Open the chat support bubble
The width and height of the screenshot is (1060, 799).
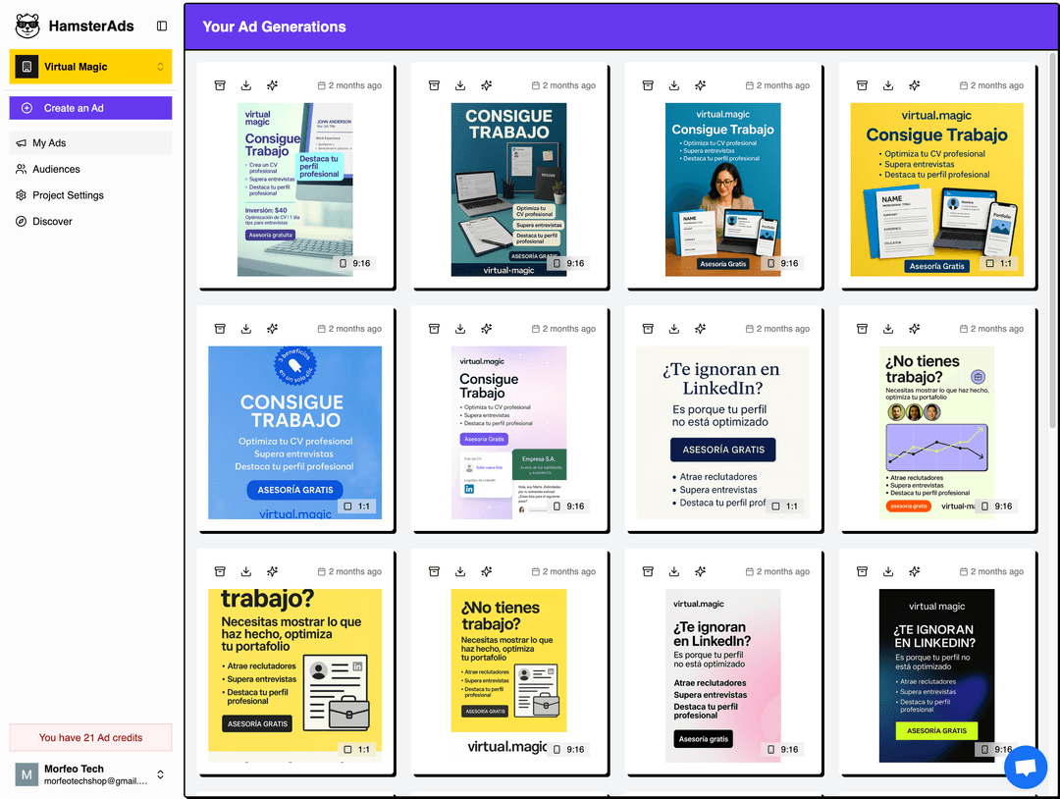[x=1025, y=767]
